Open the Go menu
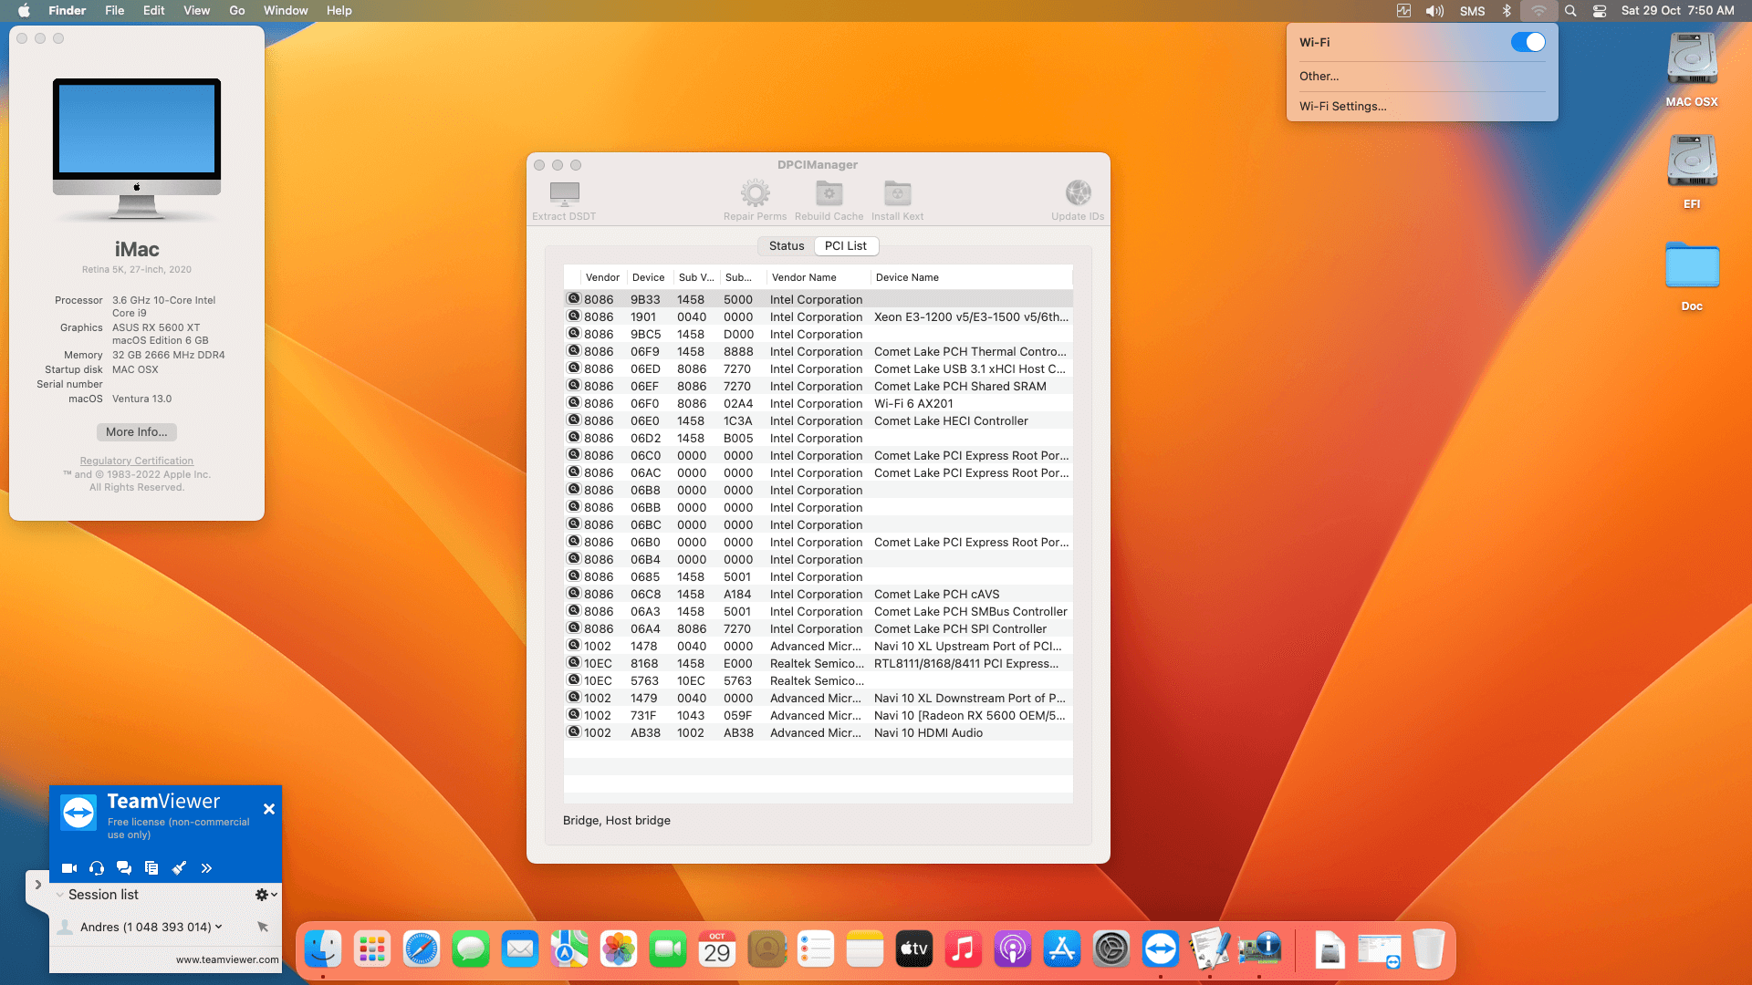This screenshot has width=1752, height=985. coord(237,10)
